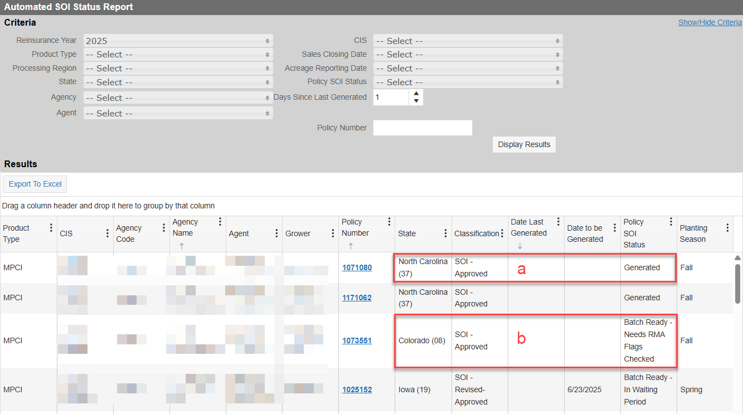Decrease Days Since Last Generated value
Screen dimensions: 743x414
416,101
